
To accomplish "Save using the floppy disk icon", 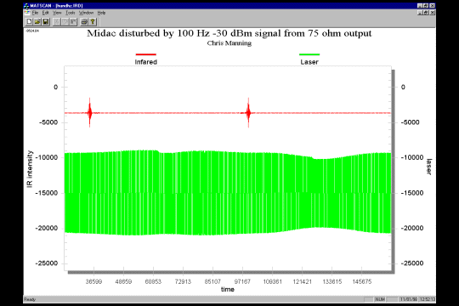I will coord(46,21).
